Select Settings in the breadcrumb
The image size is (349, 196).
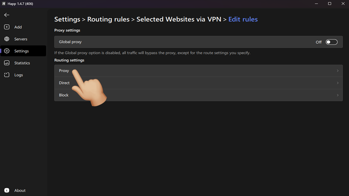pyautogui.click(x=67, y=19)
